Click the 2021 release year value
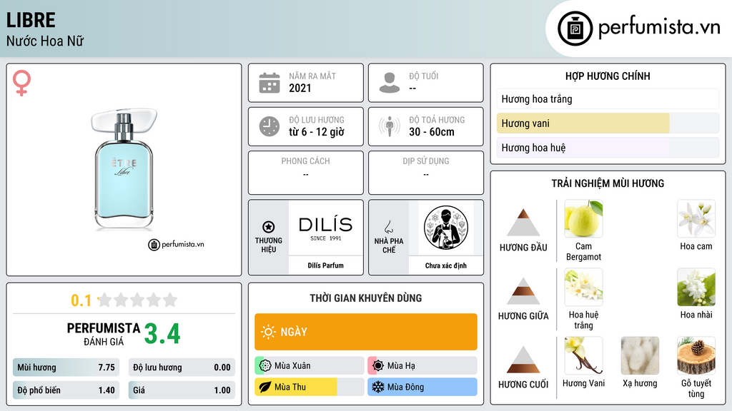Screen dimensions: 732x411 point(300,88)
